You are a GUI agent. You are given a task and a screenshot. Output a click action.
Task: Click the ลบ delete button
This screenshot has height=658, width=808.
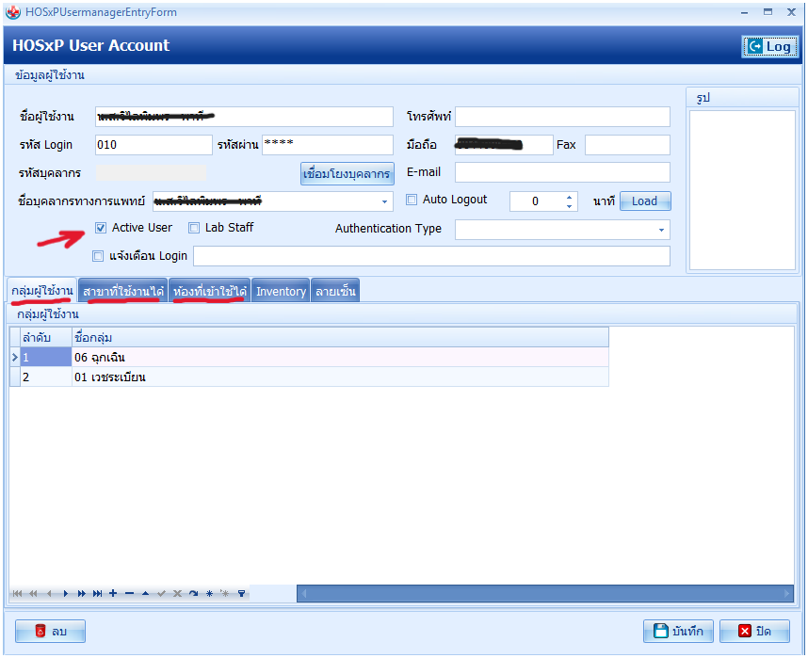(x=50, y=632)
